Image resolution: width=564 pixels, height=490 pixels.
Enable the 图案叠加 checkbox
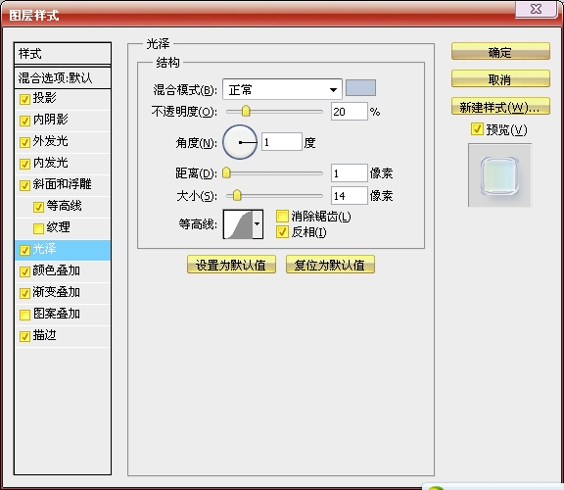[24, 315]
